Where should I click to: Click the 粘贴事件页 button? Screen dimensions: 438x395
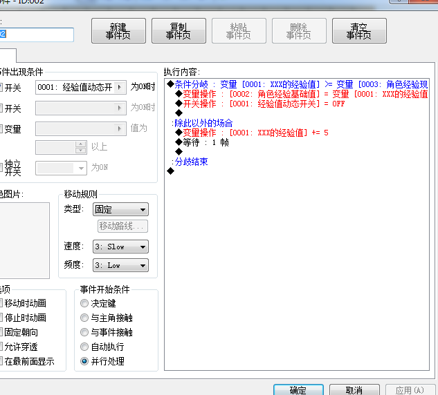click(x=239, y=31)
